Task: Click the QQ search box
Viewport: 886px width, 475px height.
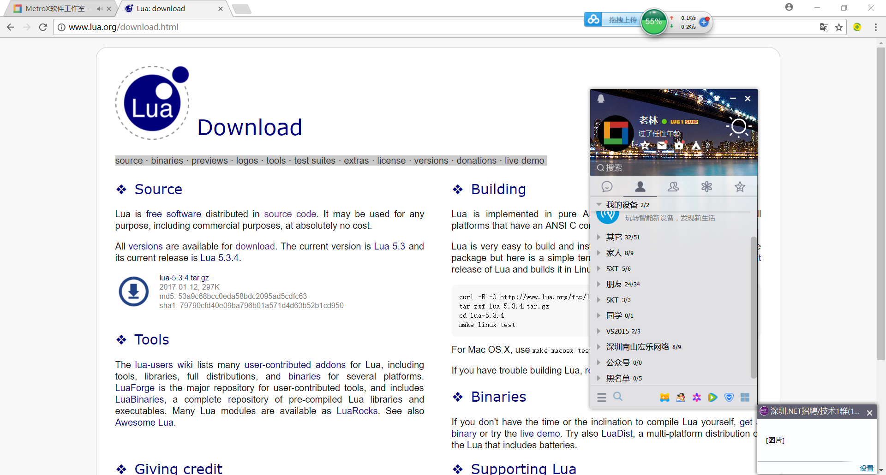Action: pos(673,168)
